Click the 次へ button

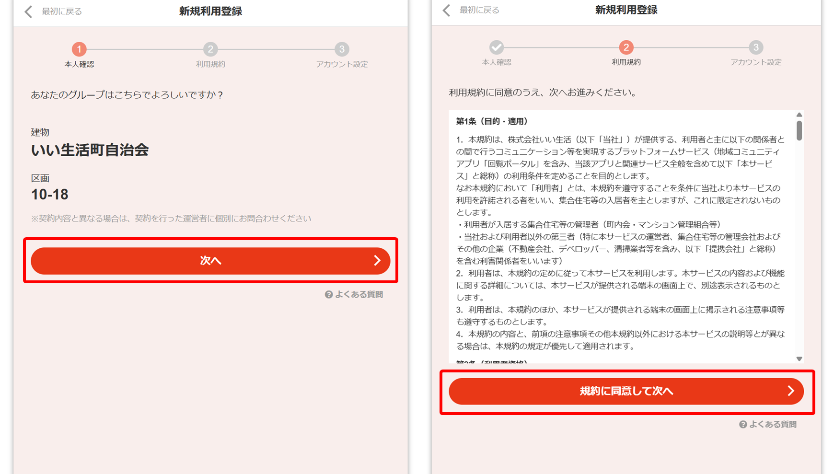click(210, 261)
